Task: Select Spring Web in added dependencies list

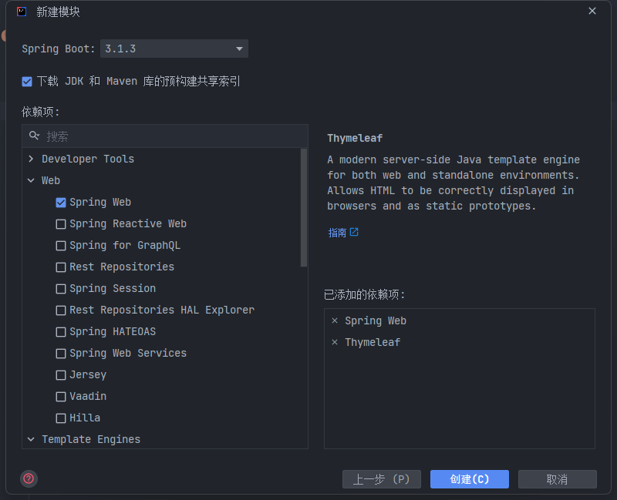Action: (x=376, y=320)
